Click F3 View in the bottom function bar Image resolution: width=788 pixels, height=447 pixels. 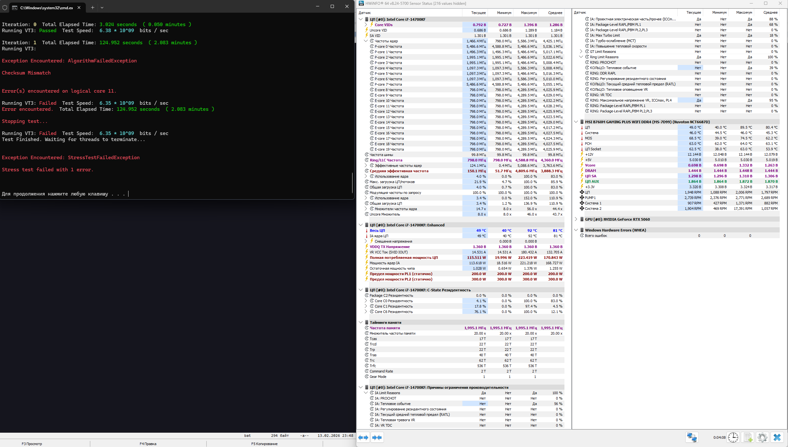coord(32,443)
